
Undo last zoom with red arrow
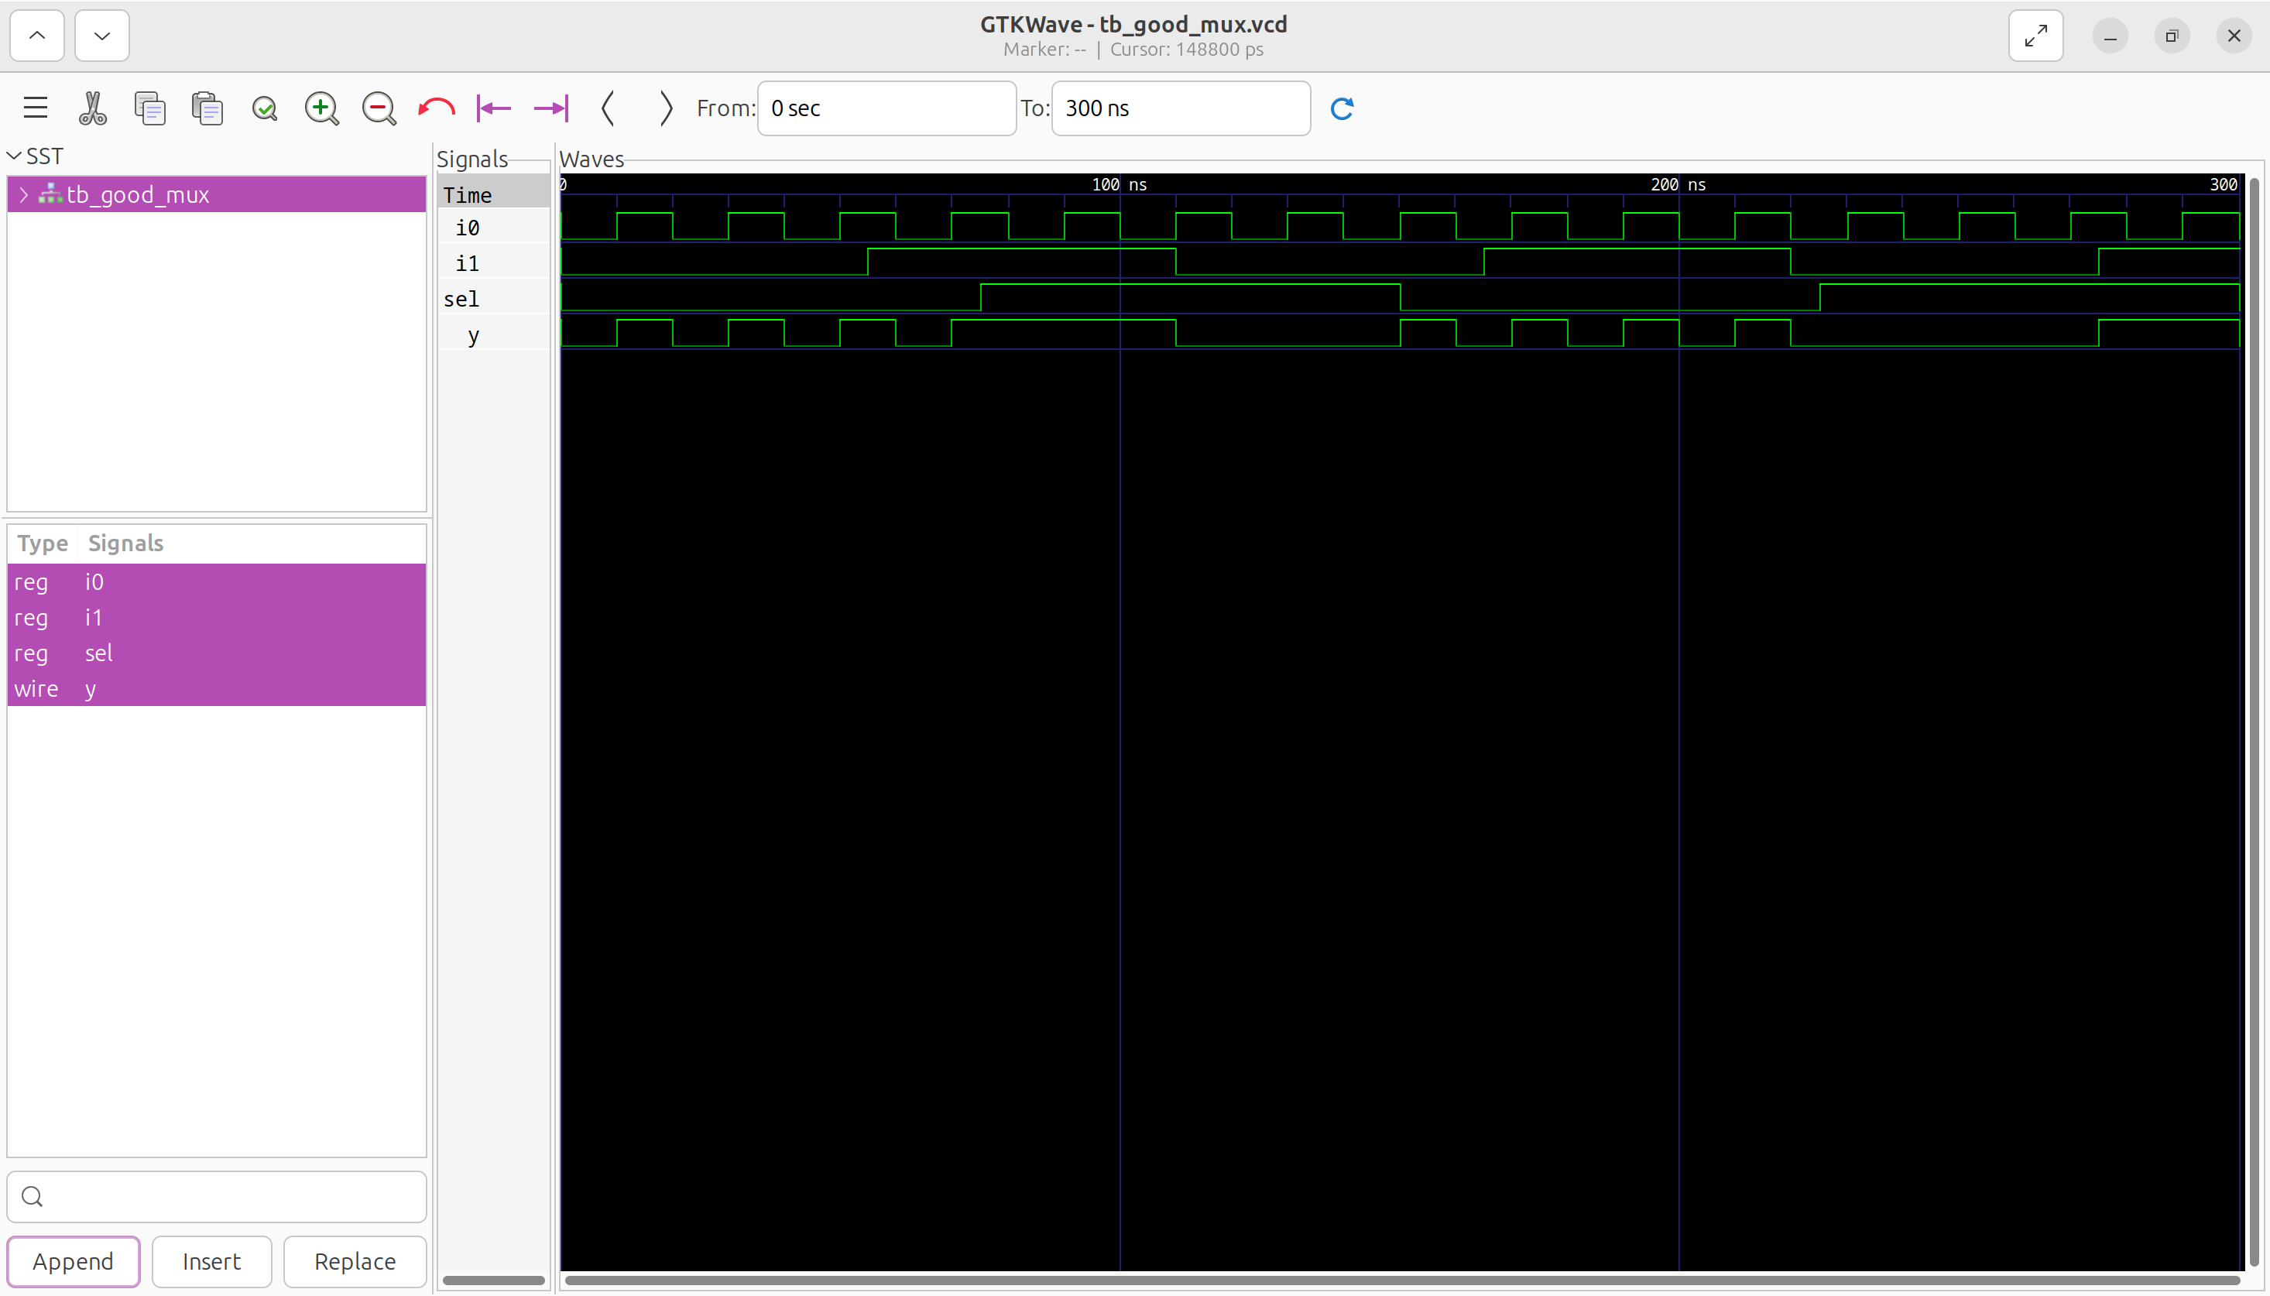[436, 108]
